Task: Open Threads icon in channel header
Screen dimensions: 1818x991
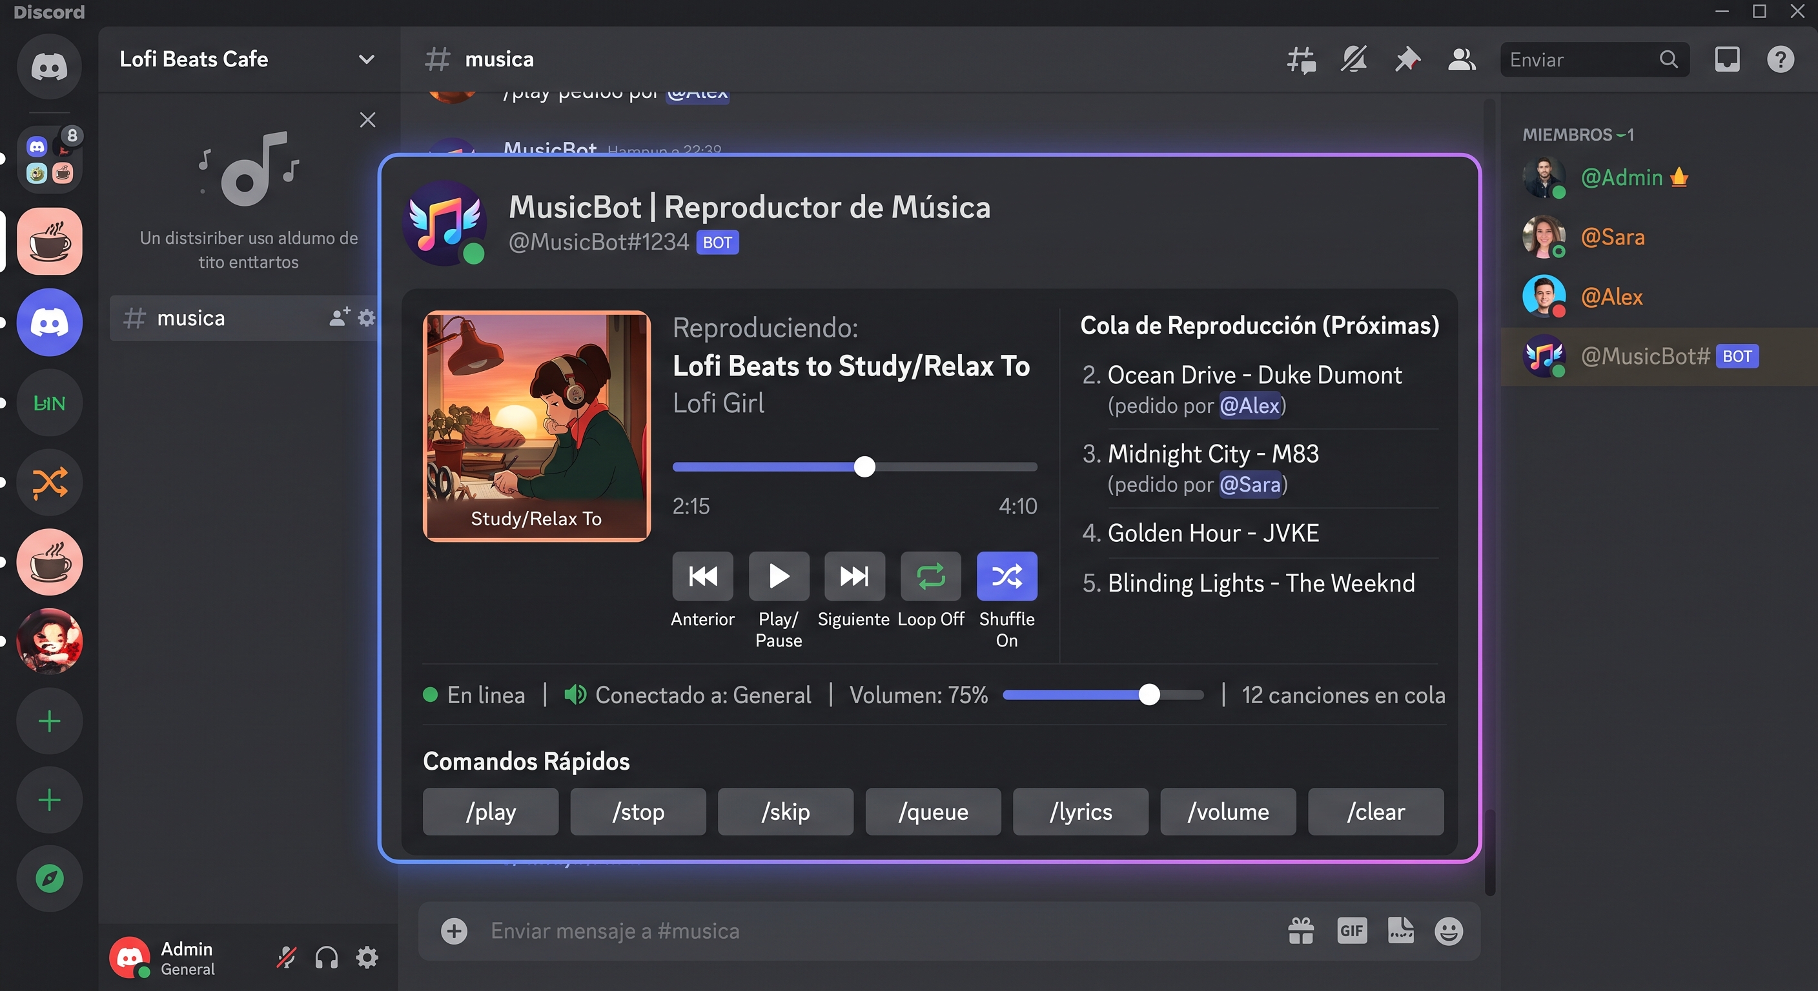Action: coord(1301,60)
